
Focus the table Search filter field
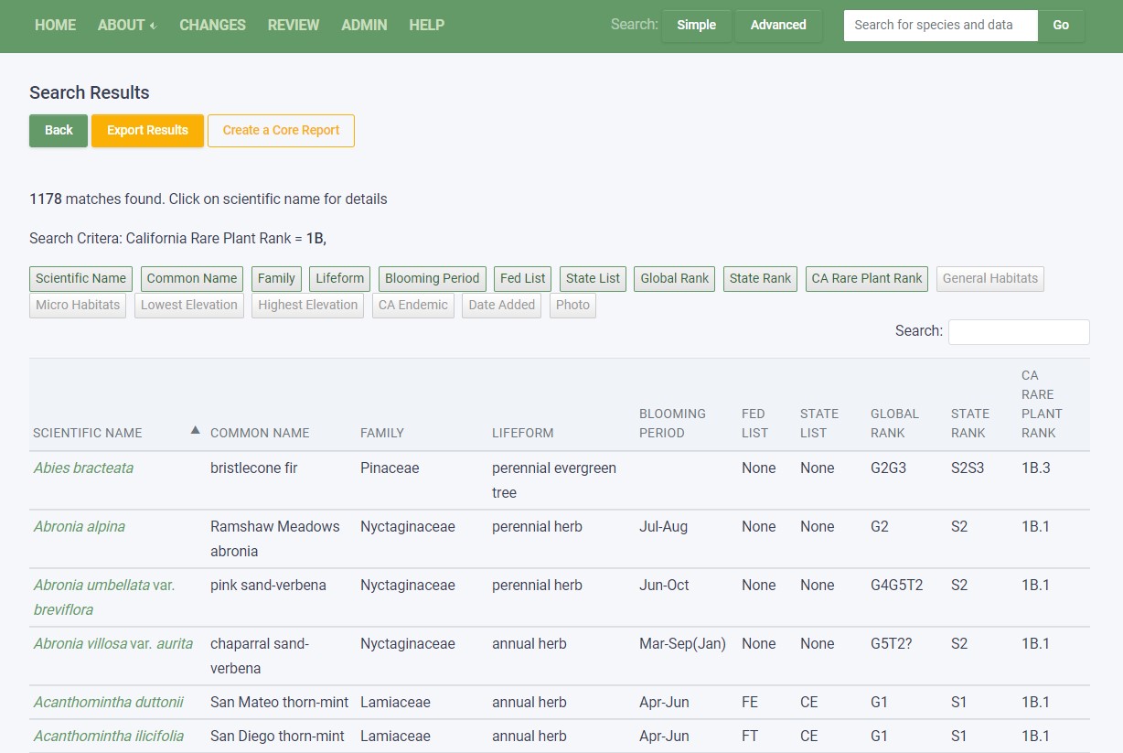[1018, 331]
